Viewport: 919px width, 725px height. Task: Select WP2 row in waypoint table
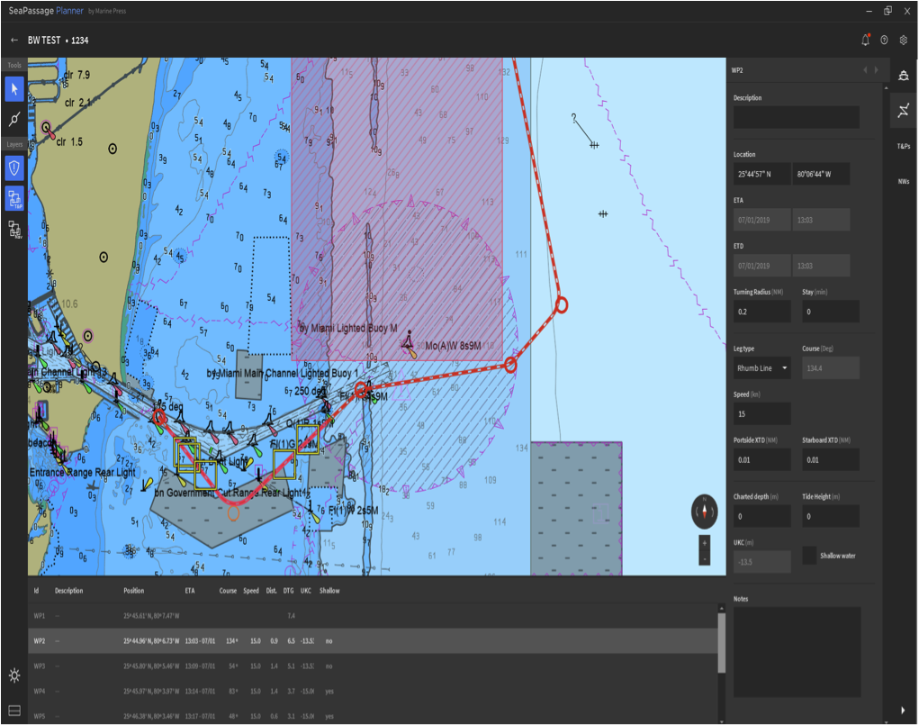[373, 641]
